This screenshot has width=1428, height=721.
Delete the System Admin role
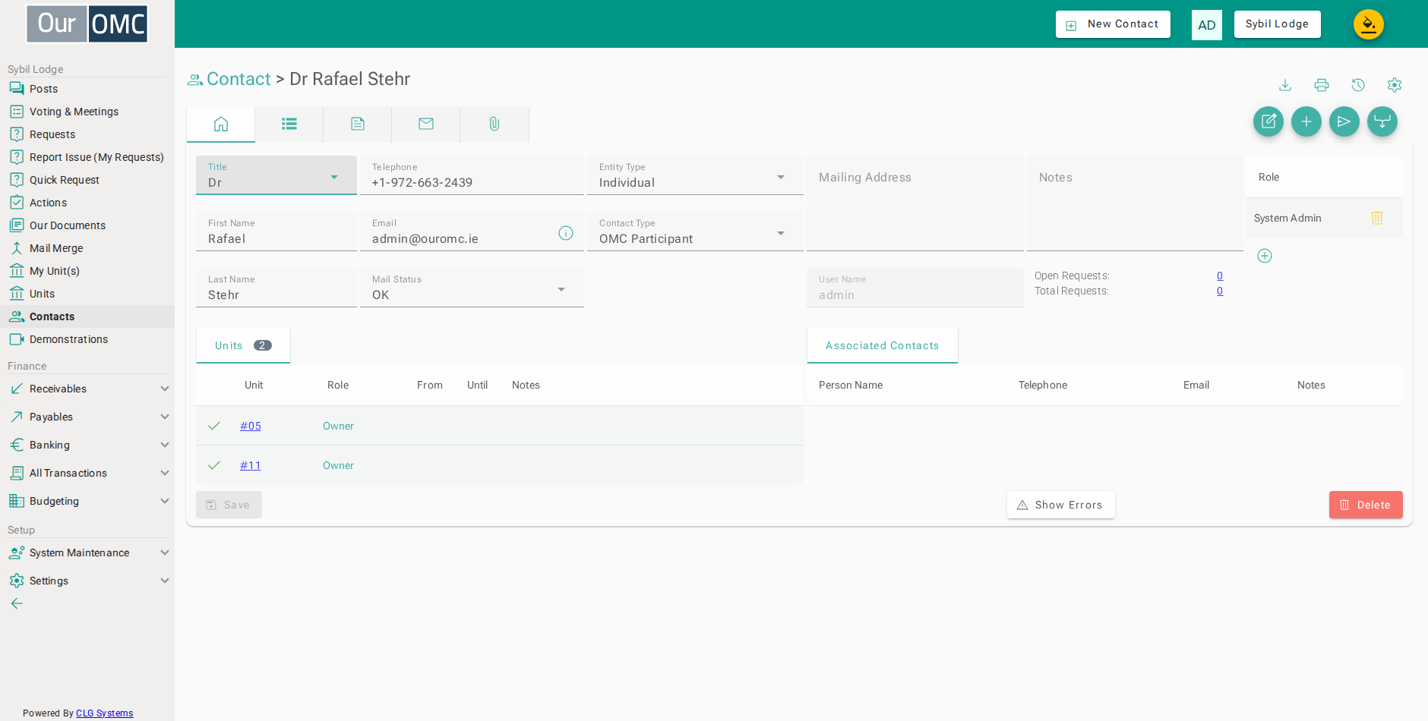click(x=1377, y=218)
